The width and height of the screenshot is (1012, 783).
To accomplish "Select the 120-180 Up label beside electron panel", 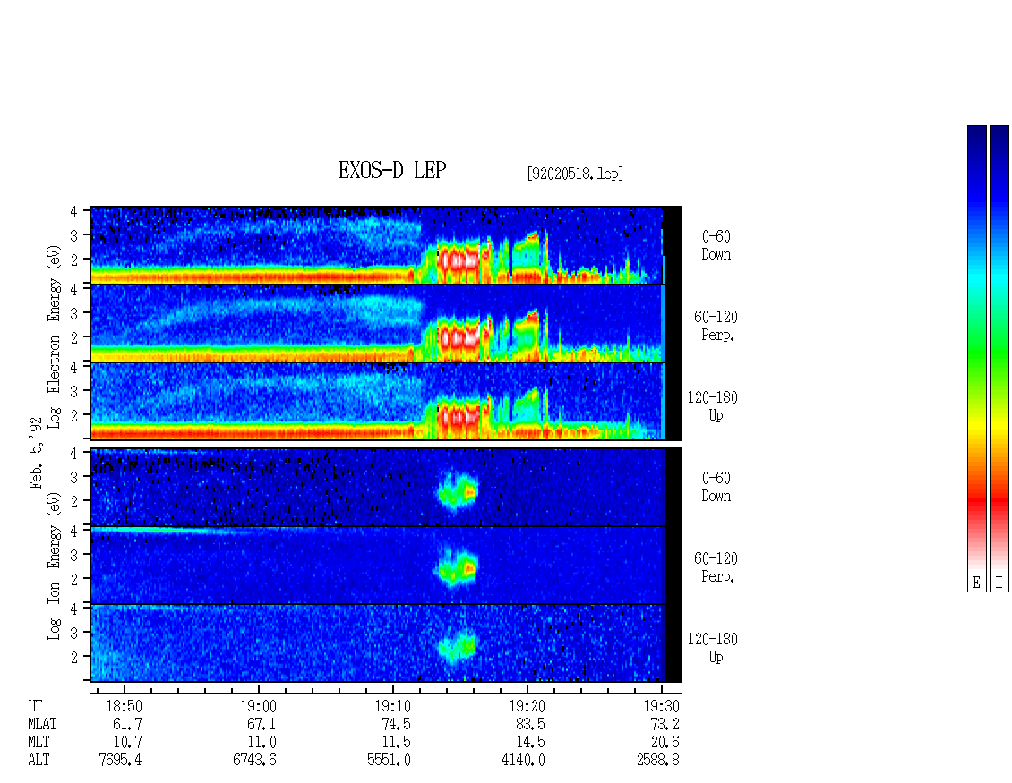I will (713, 406).
